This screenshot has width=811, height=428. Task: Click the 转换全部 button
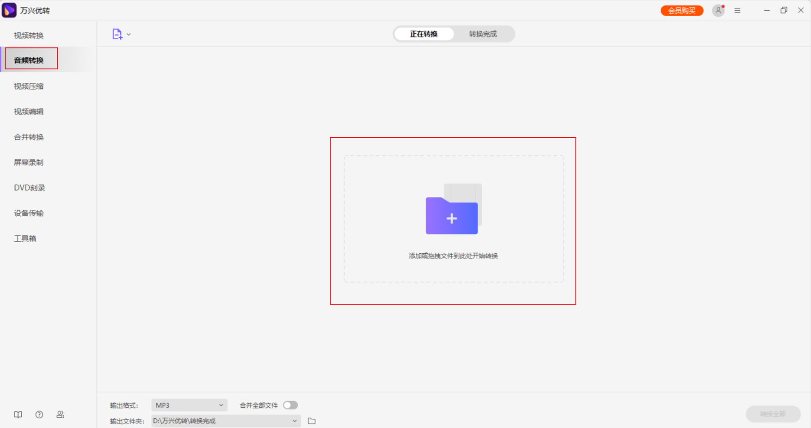[773, 414]
